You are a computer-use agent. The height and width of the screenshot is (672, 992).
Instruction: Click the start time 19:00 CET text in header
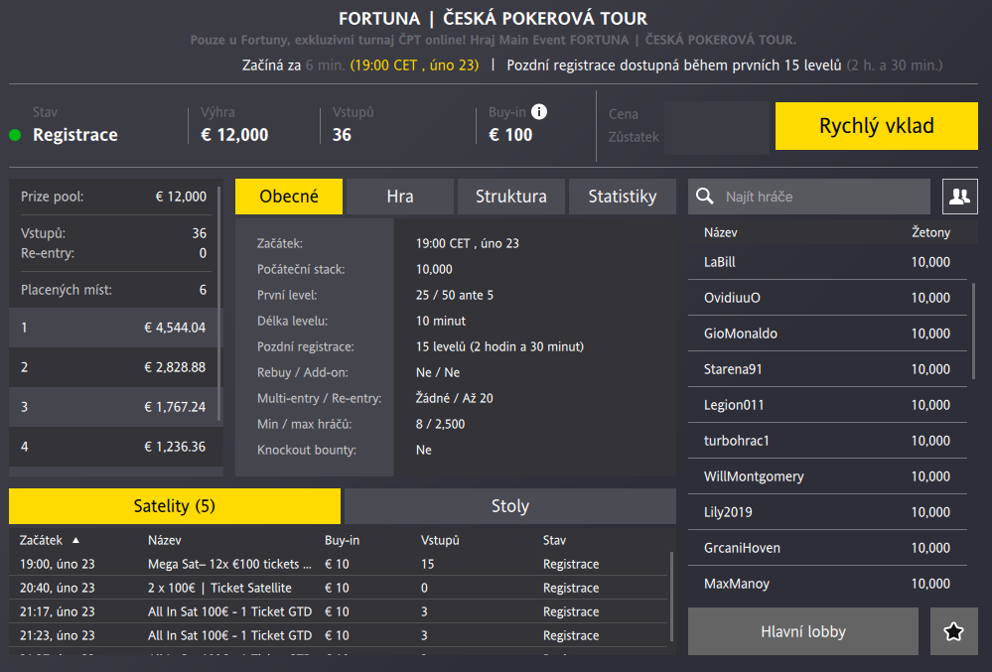414,66
